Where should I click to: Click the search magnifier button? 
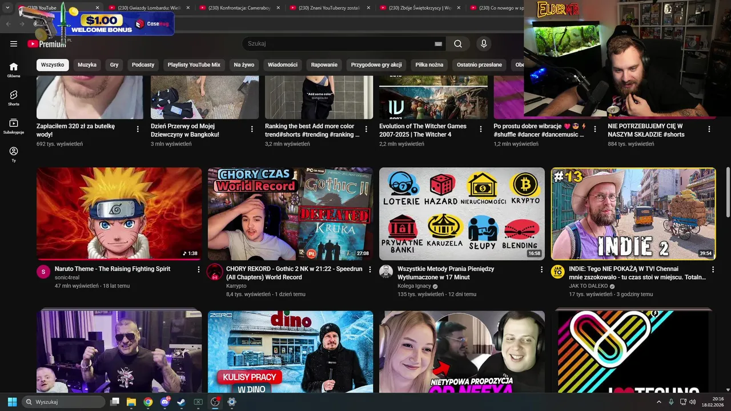tap(458, 44)
